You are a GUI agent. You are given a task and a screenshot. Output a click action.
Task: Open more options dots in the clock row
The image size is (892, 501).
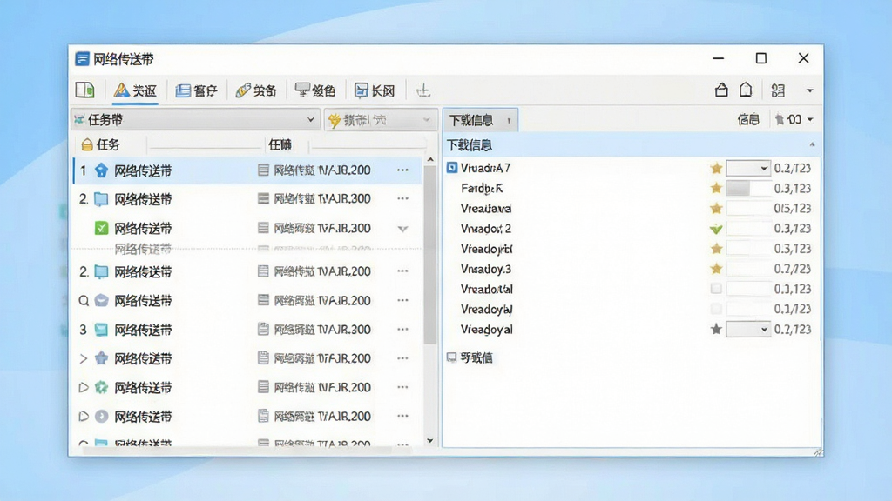tap(402, 416)
